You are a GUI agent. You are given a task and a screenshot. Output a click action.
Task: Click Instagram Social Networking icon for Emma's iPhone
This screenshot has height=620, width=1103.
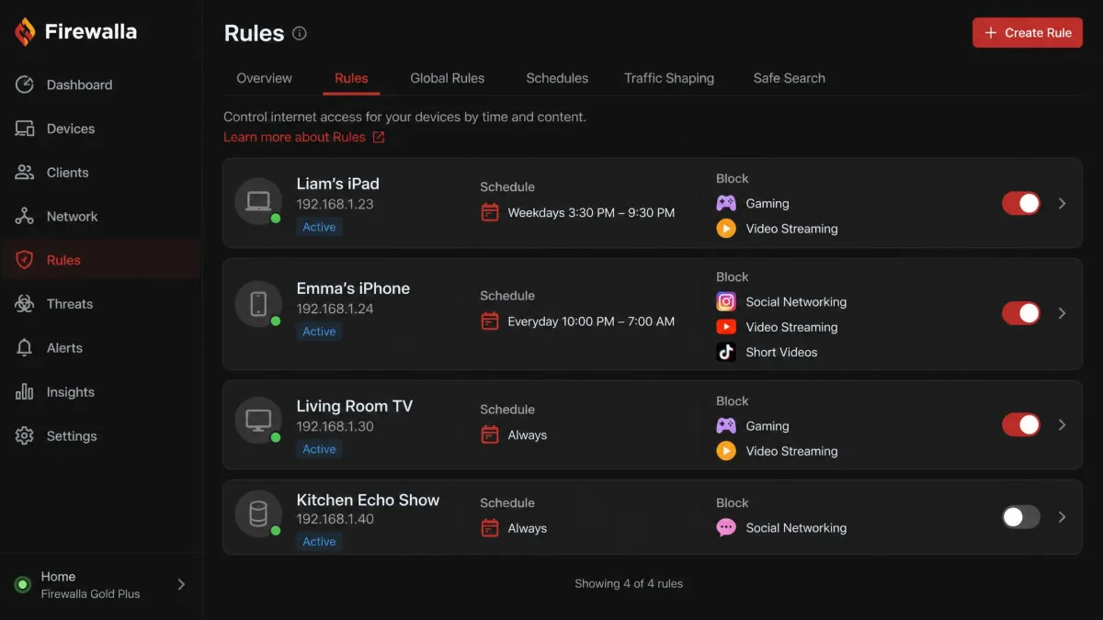point(726,301)
